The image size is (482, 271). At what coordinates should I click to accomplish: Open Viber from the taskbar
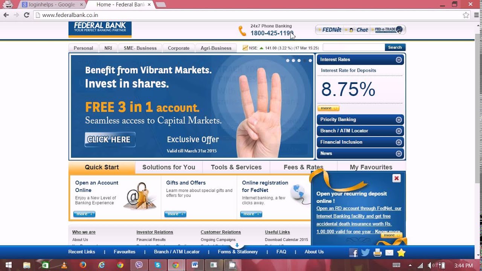(139, 265)
